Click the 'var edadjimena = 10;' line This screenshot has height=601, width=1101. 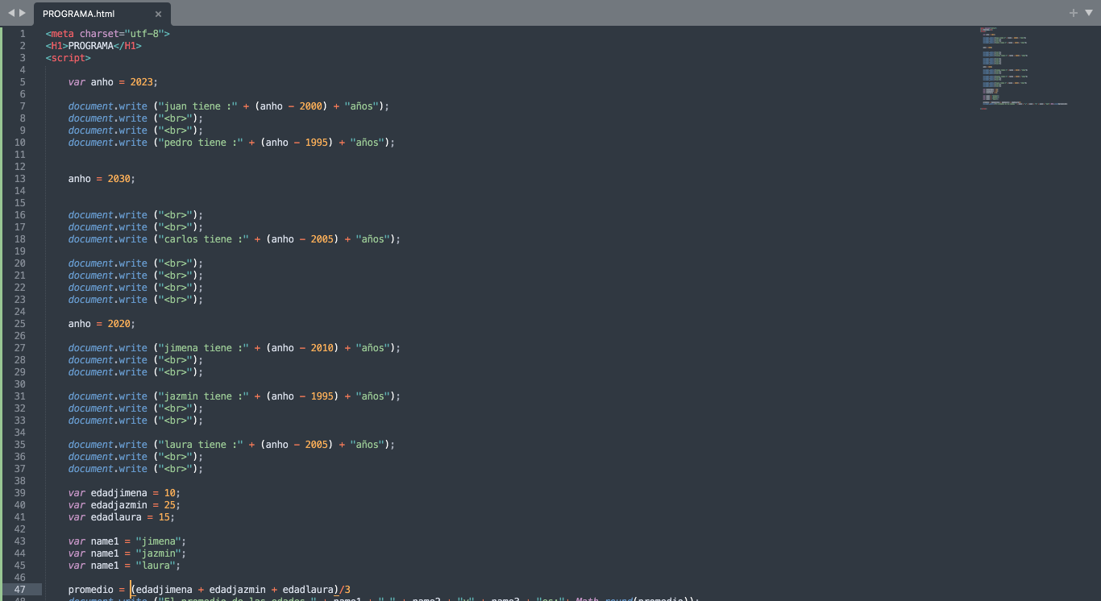point(125,493)
